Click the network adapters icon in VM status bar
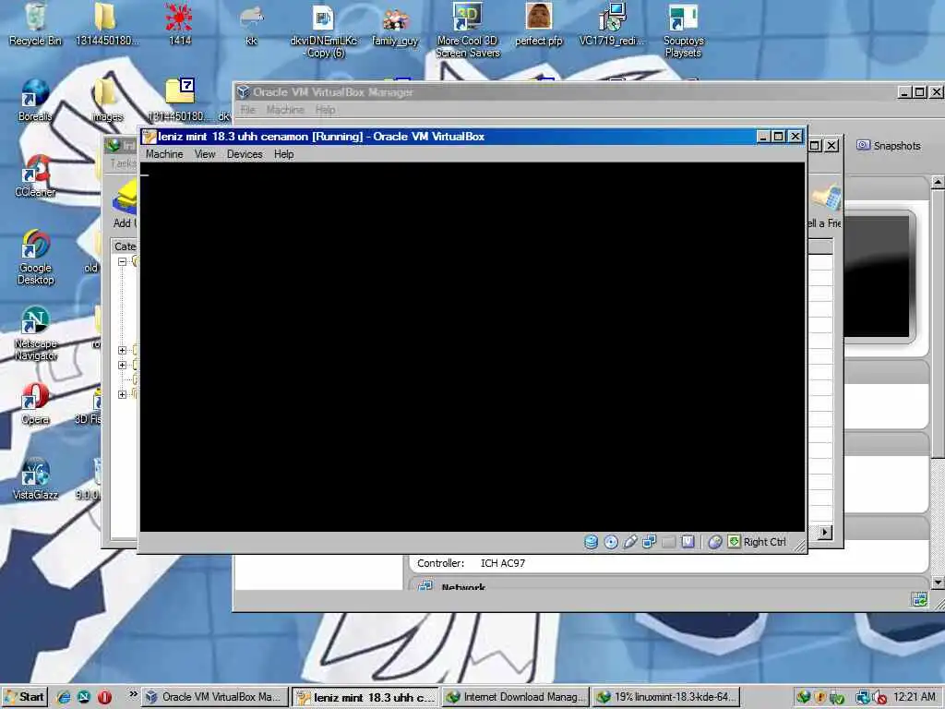This screenshot has height=709, width=945. pyautogui.click(x=649, y=542)
